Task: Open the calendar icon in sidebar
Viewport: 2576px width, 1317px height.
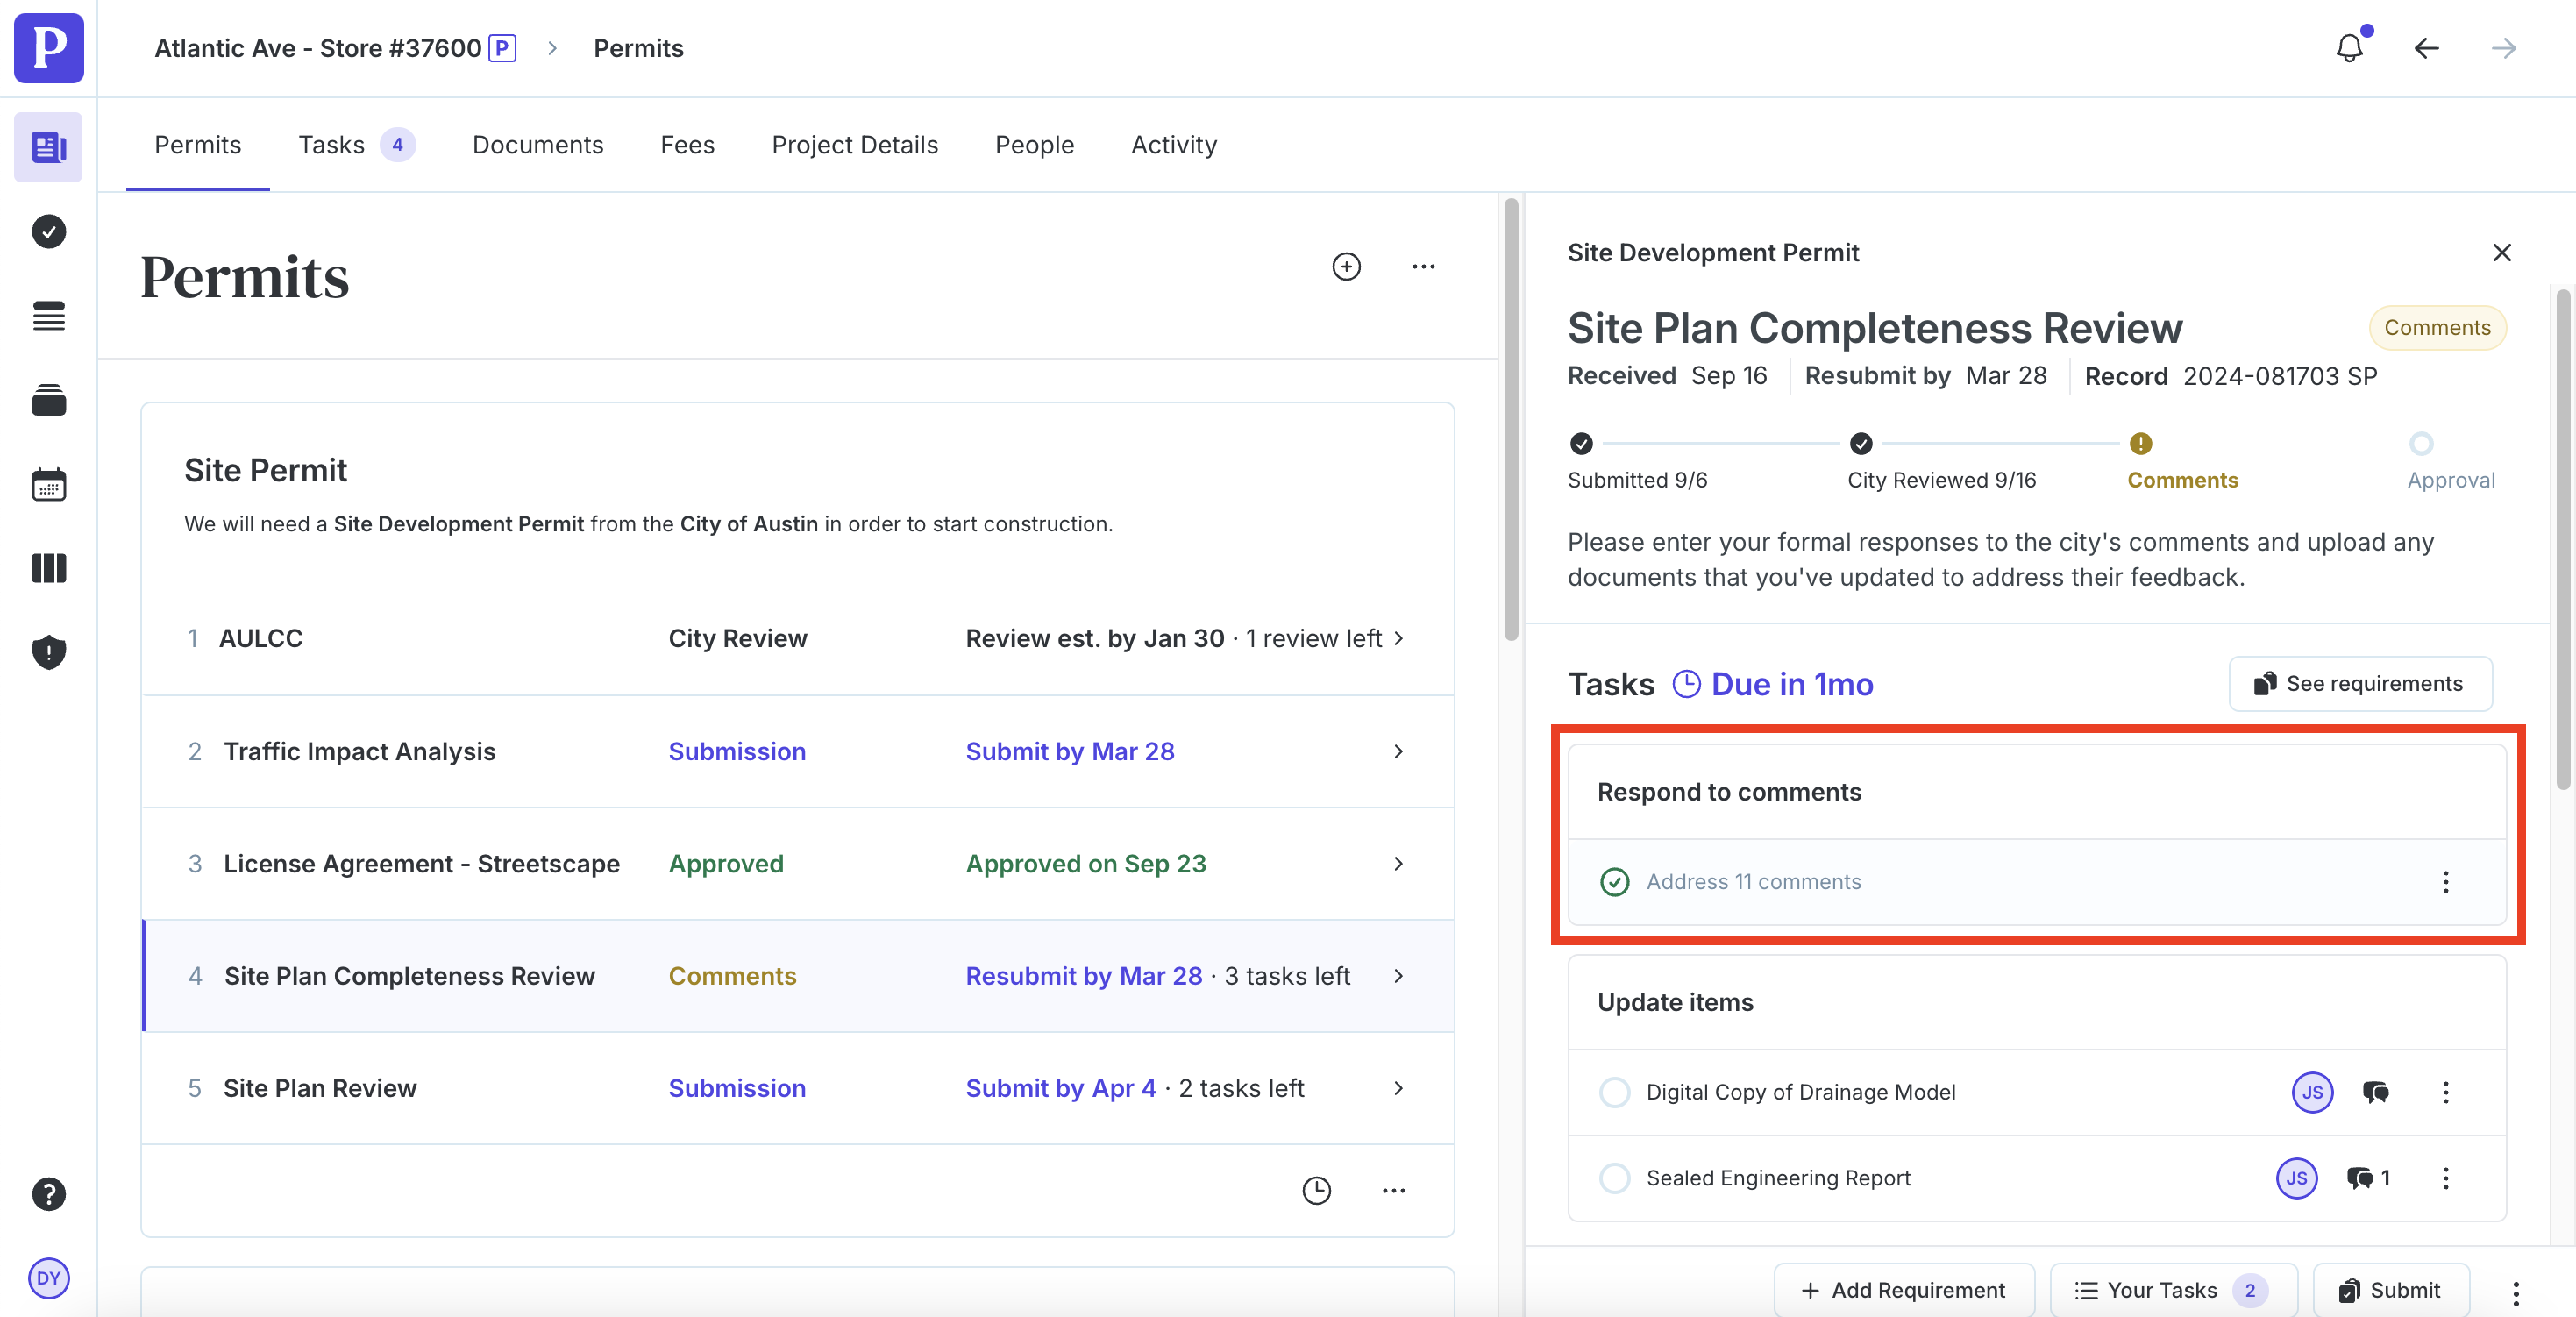Action: [x=48, y=485]
